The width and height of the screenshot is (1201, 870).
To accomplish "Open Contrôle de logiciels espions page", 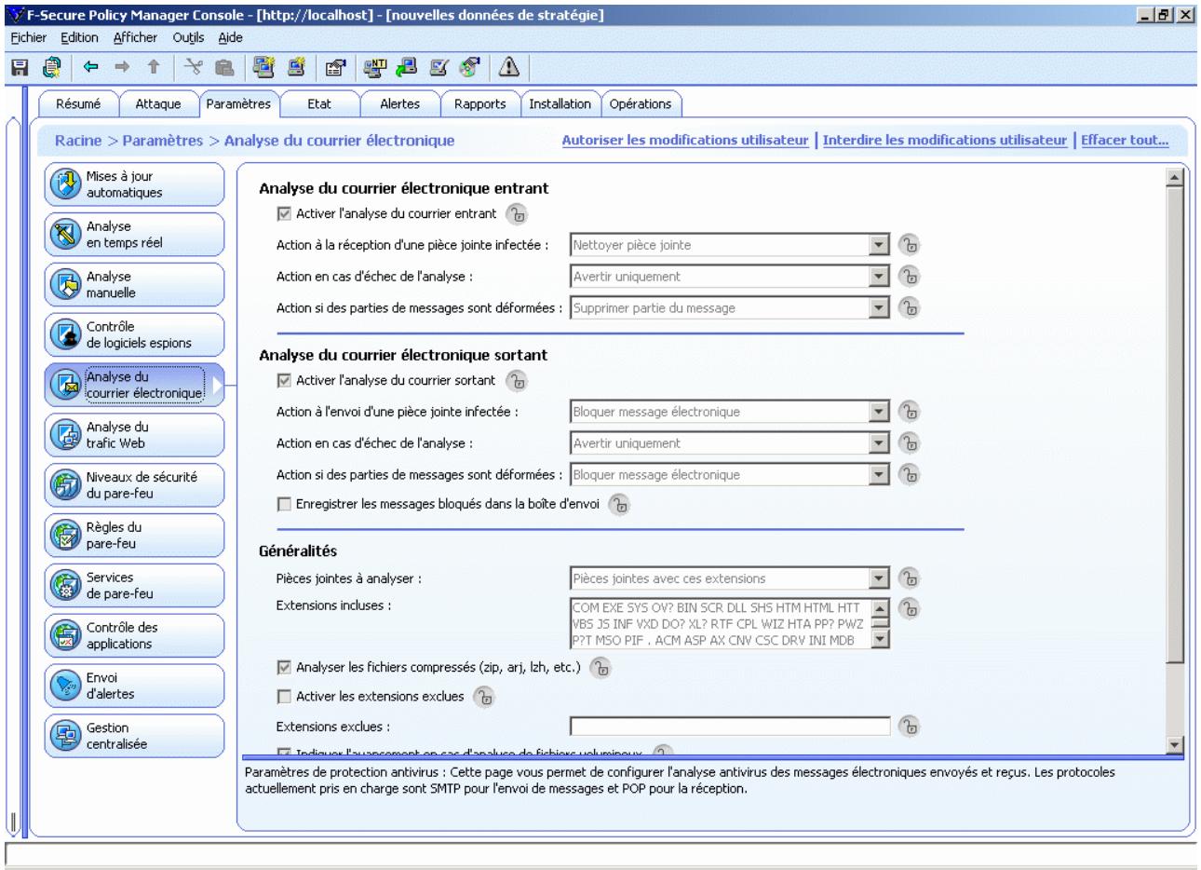I will pyautogui.click(x=135, y=335).
